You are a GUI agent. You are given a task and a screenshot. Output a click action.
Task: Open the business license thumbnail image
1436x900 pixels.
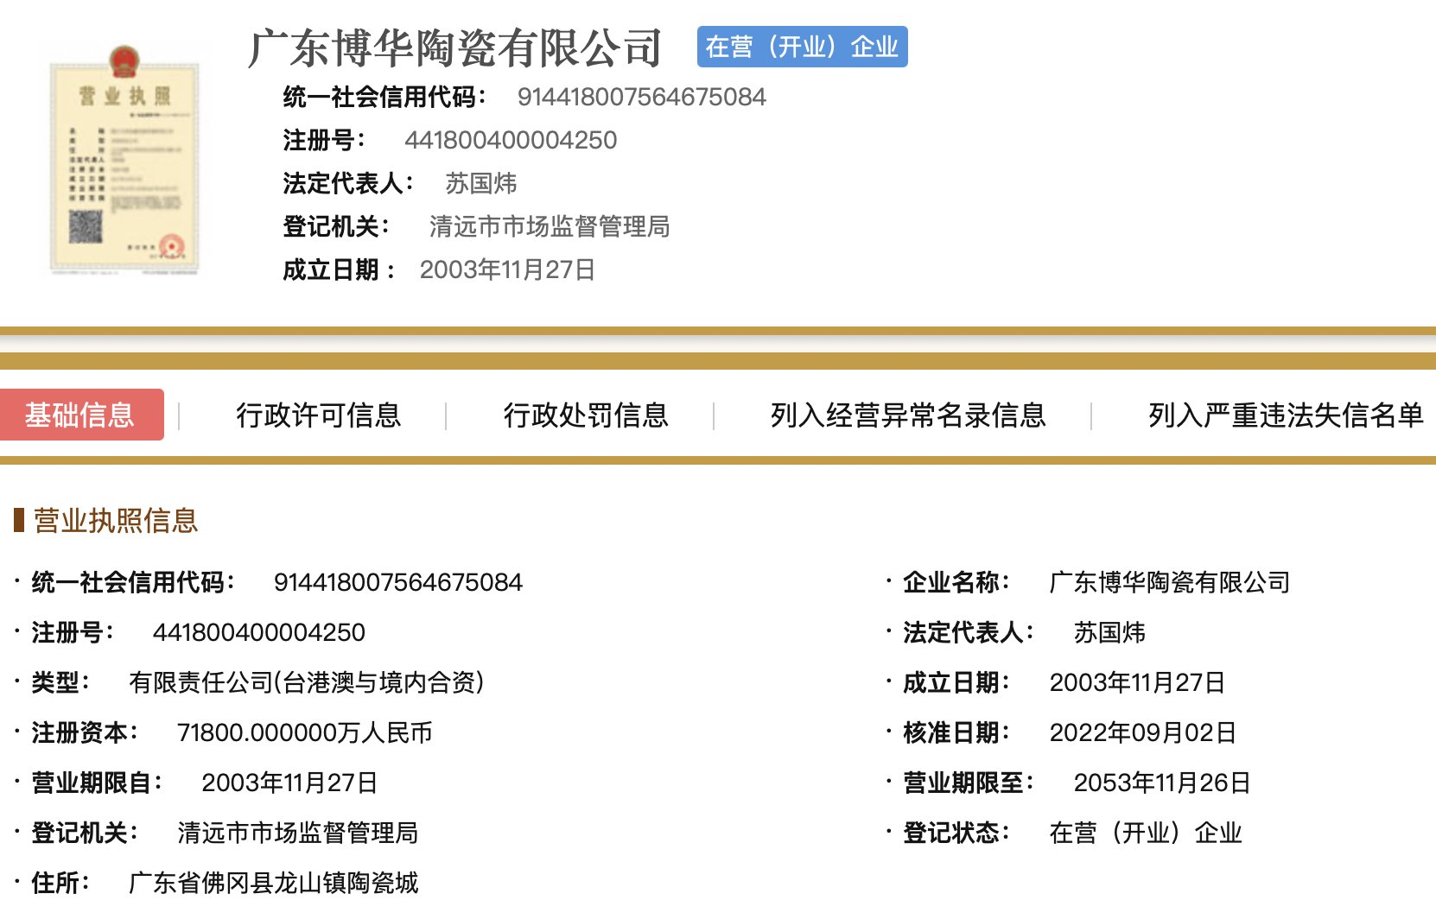[x=124, y=160]
